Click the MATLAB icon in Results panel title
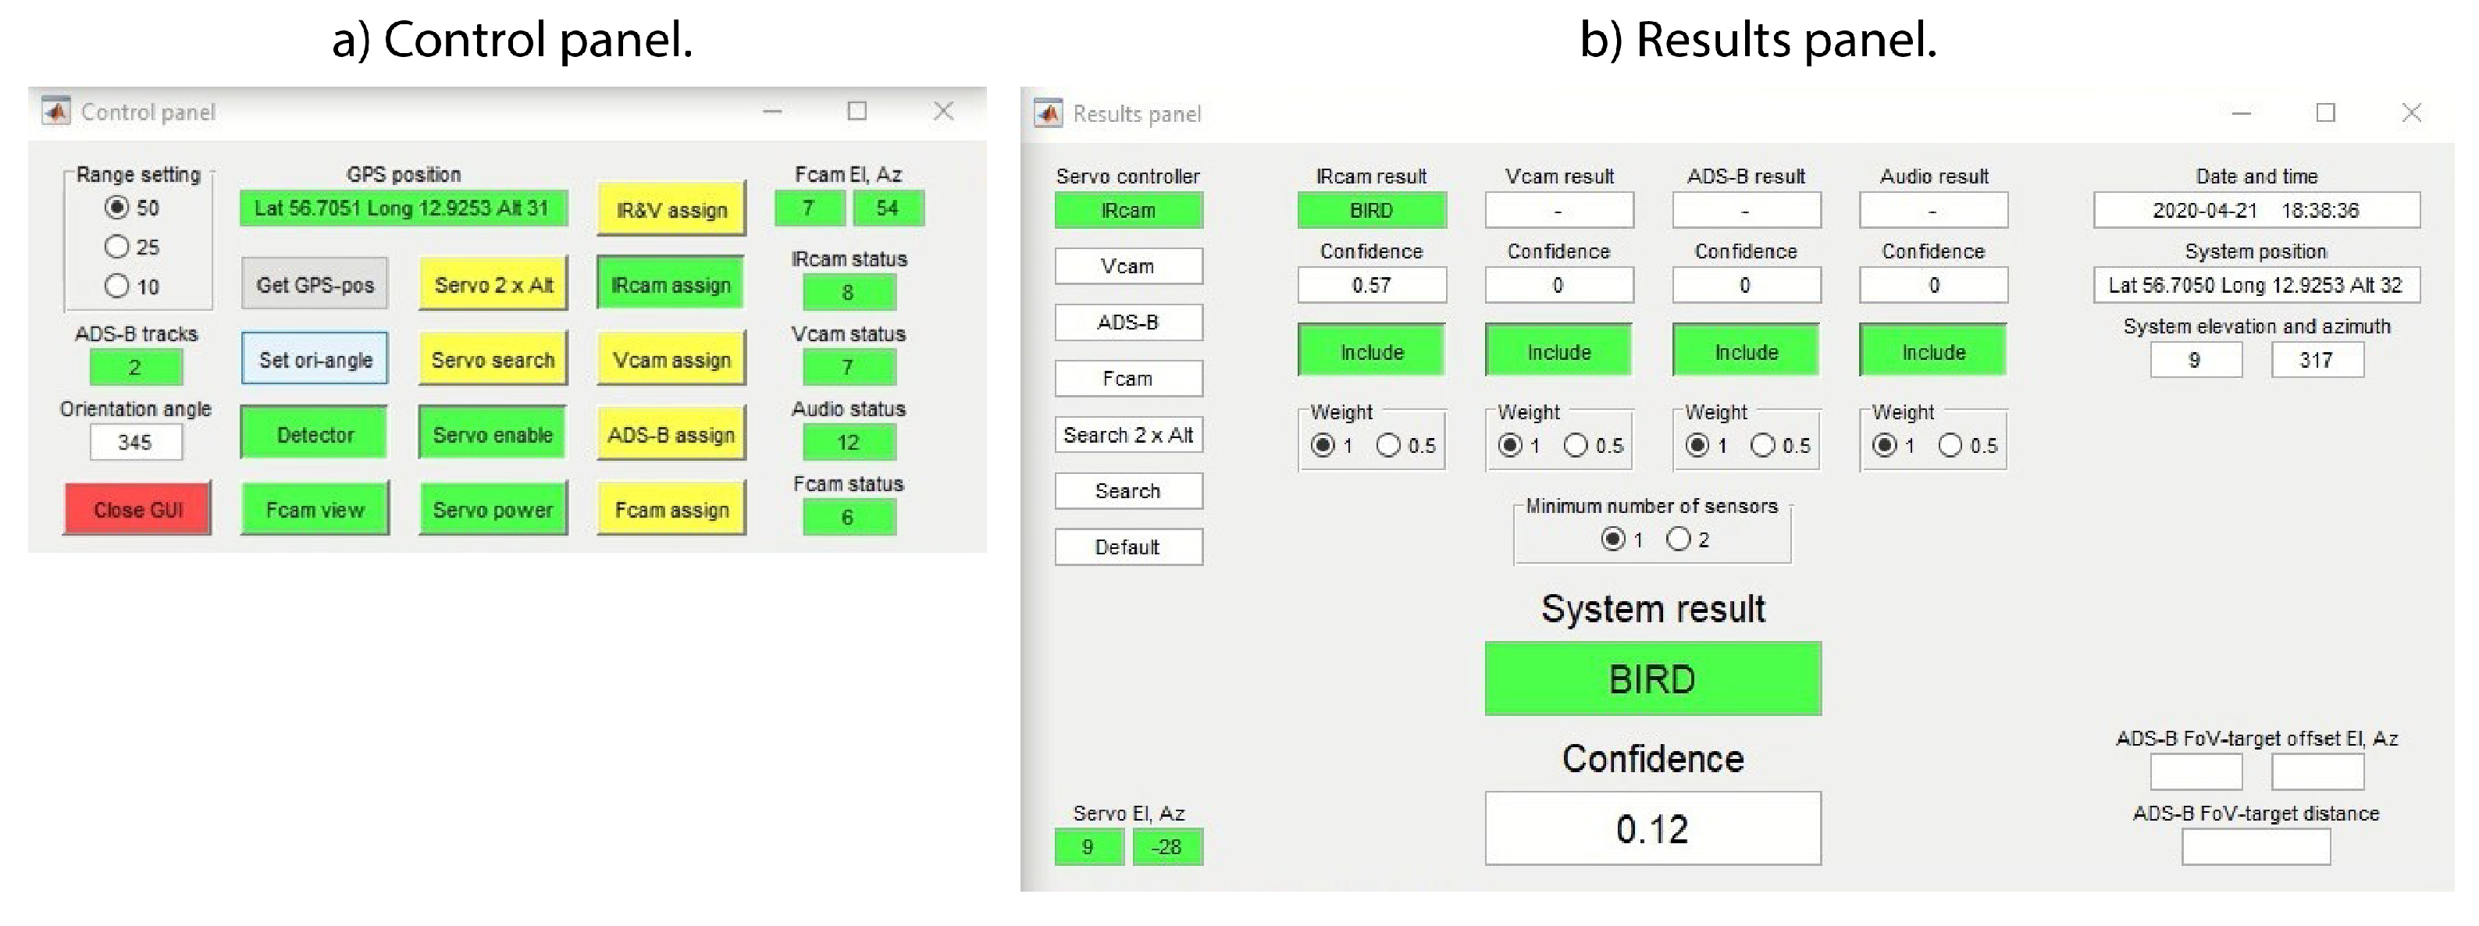 (x=1048, y=113)
